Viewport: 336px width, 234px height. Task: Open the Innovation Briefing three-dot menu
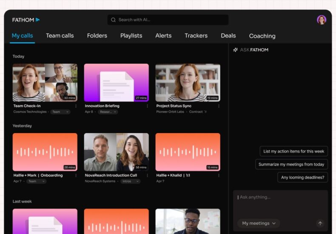tap(148, 106)
